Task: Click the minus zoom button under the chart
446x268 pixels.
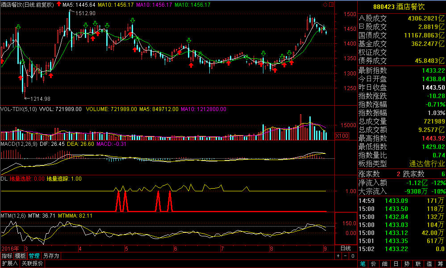Action: (x=345, y=256)
